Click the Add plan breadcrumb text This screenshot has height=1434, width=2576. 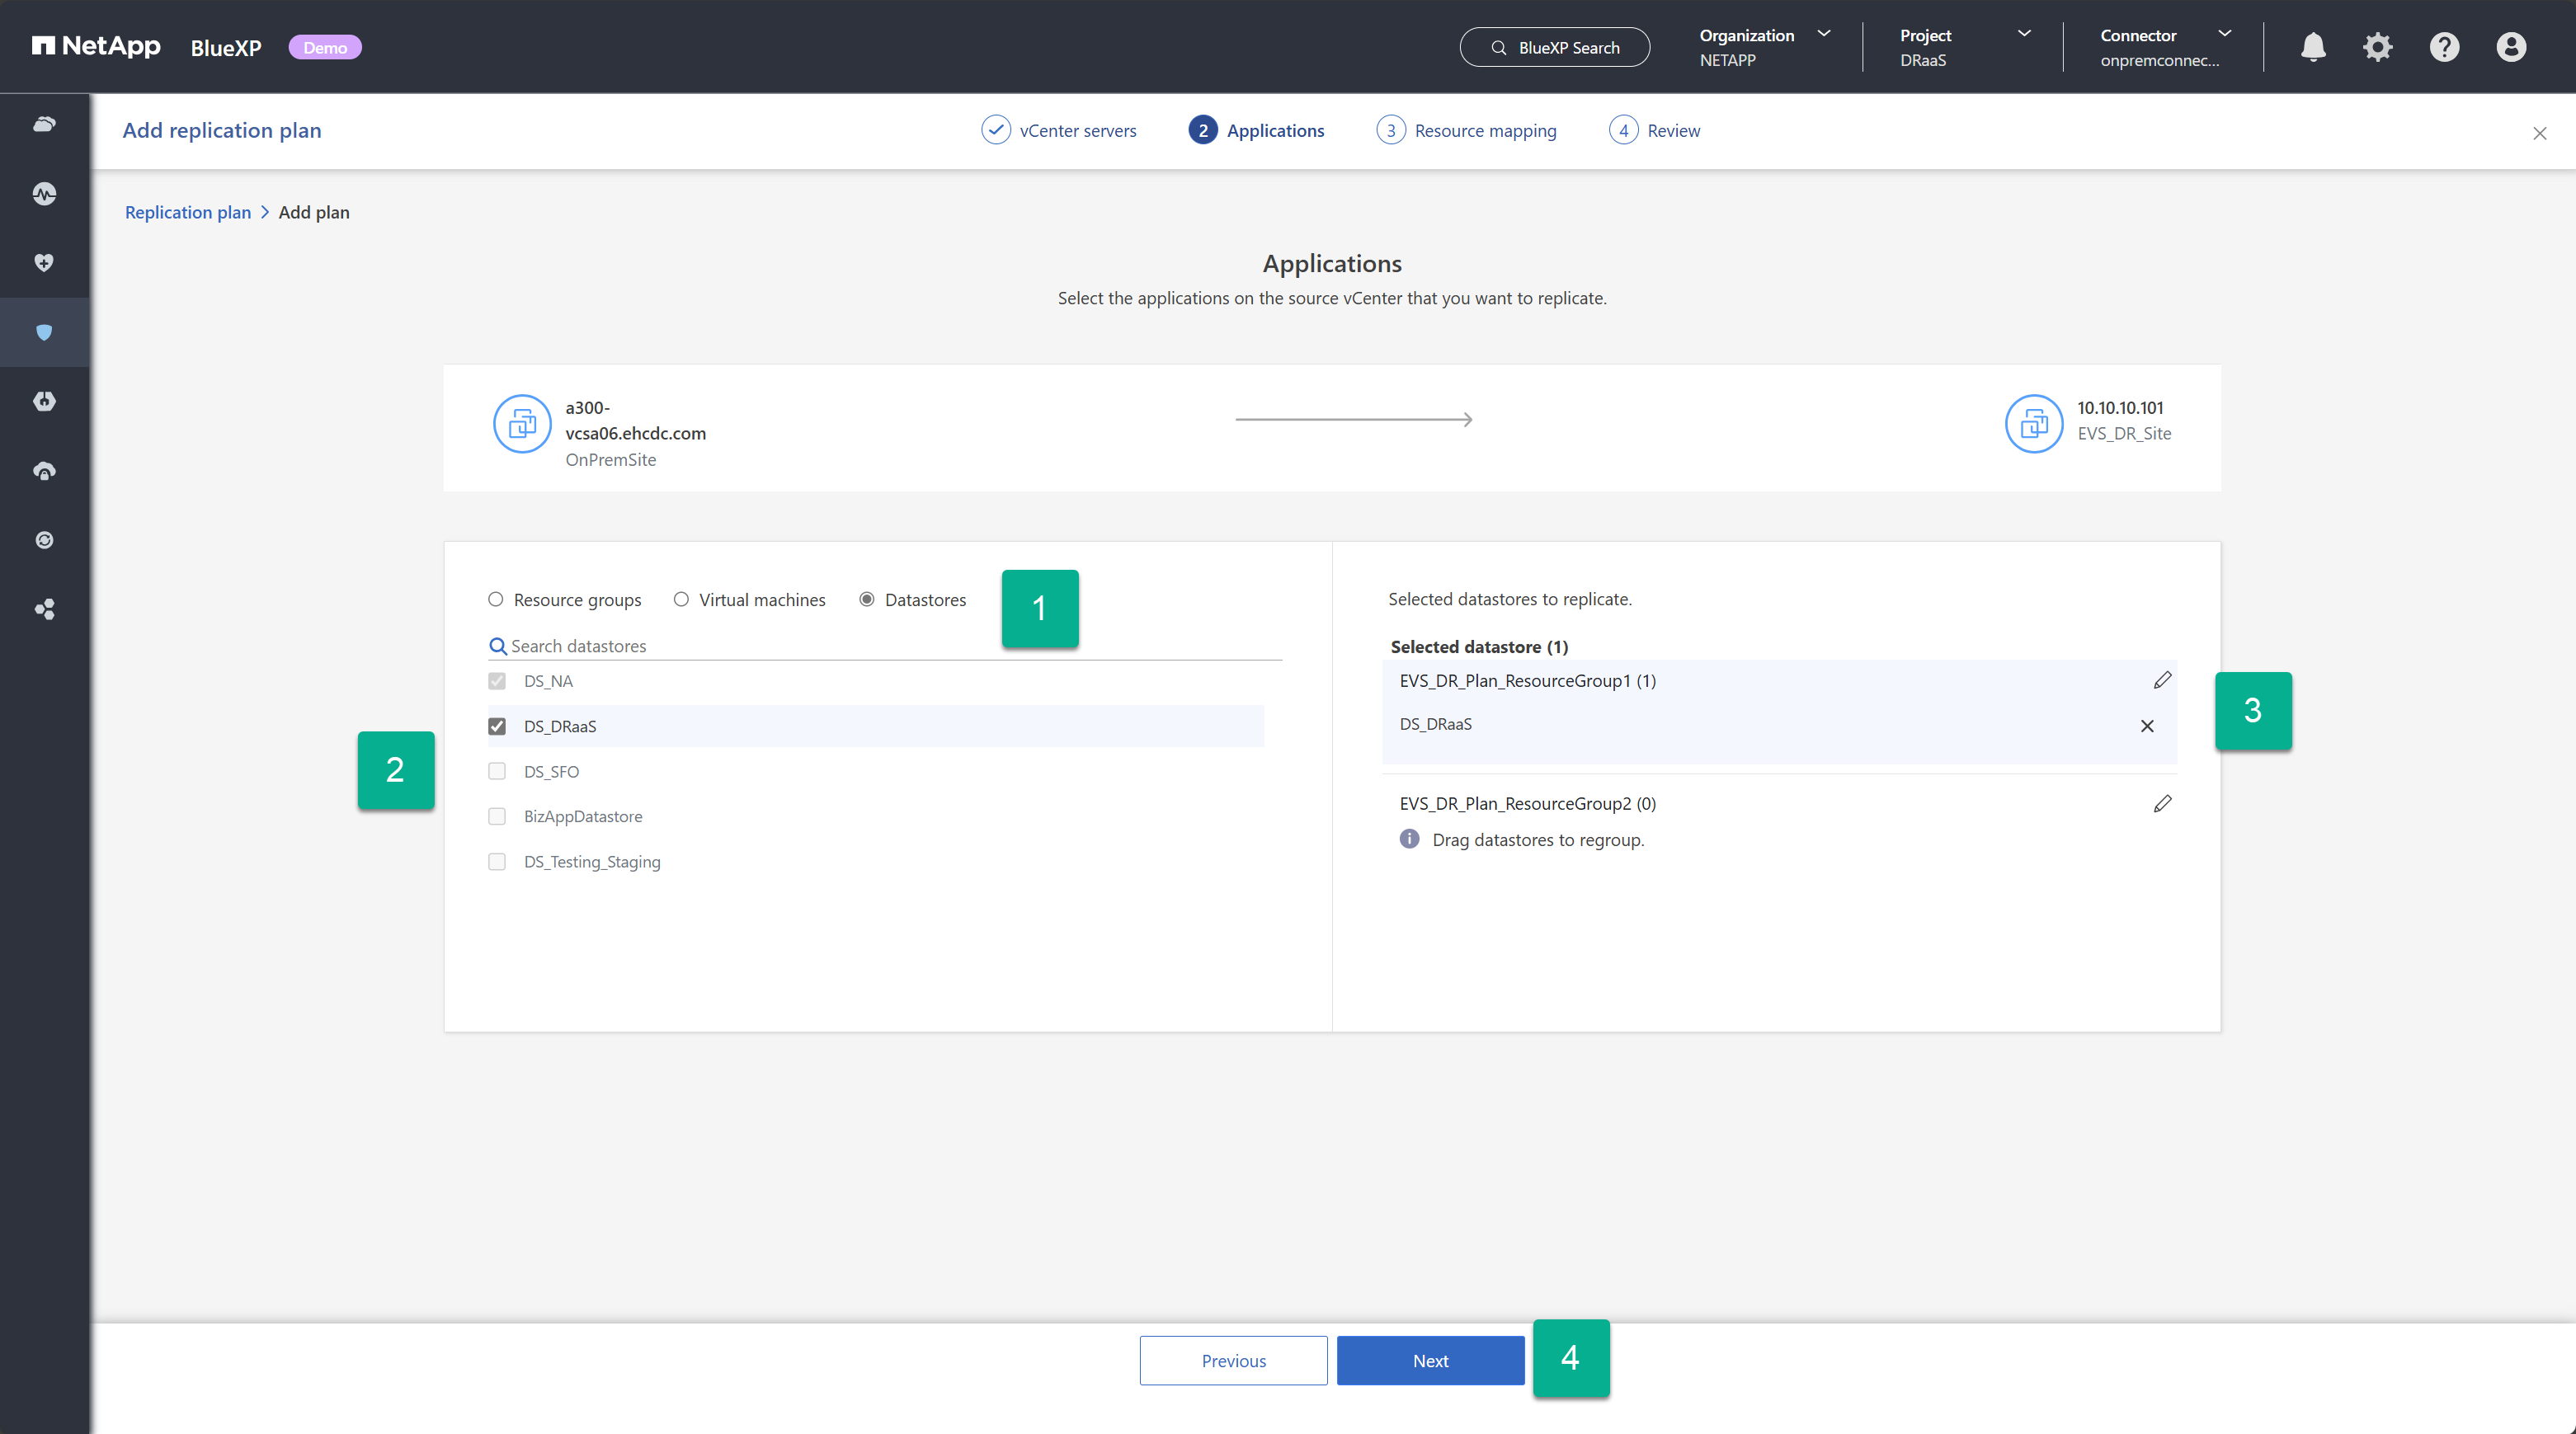coord(314,212)
